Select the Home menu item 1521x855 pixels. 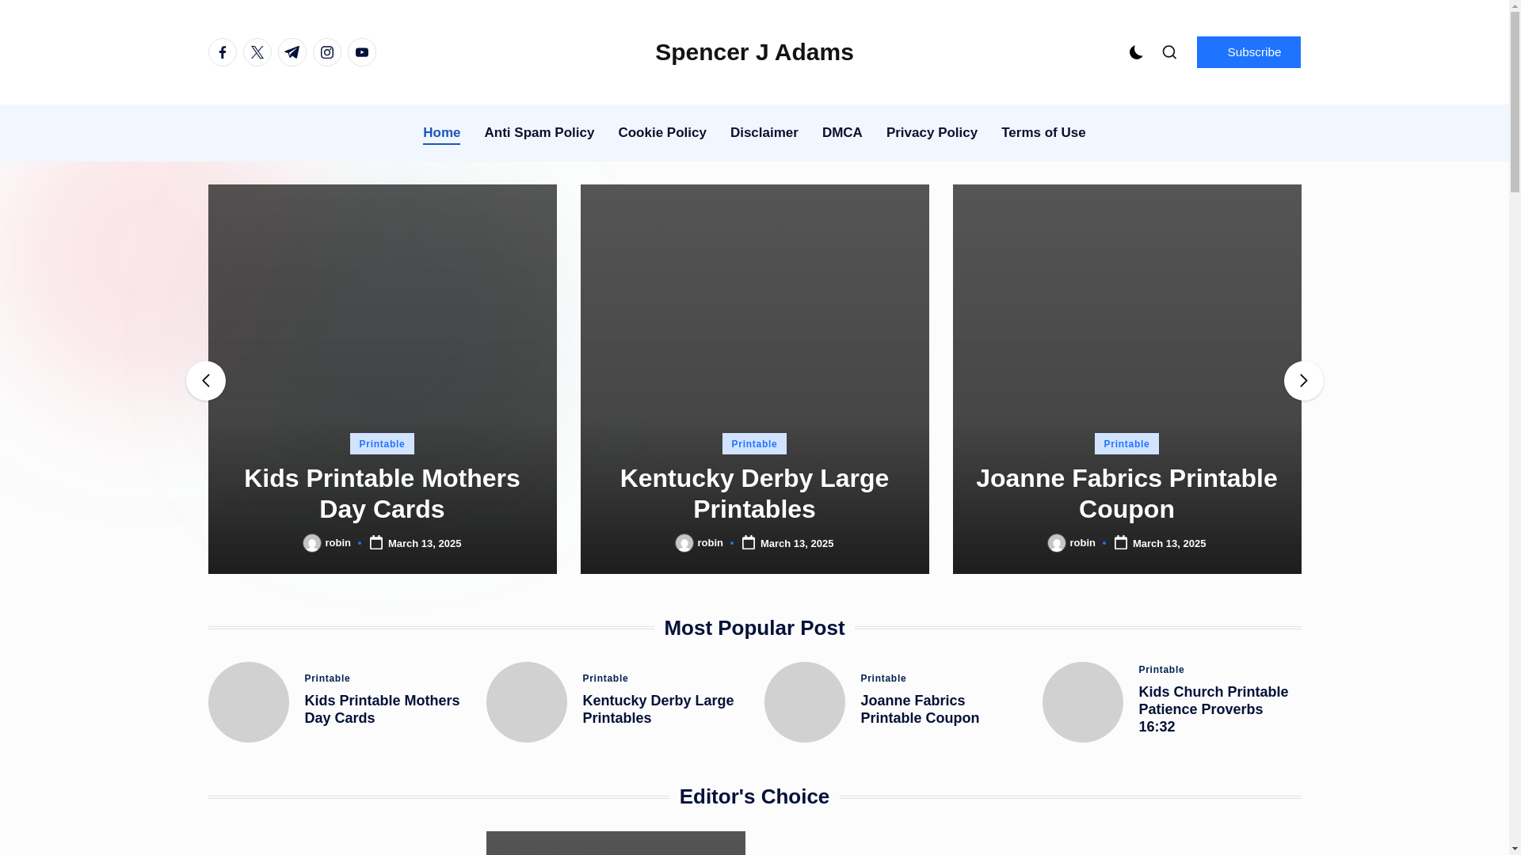pos(441,133)
